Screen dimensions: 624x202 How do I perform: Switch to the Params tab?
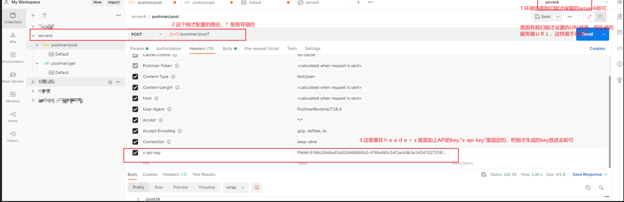tap(139, 48)
